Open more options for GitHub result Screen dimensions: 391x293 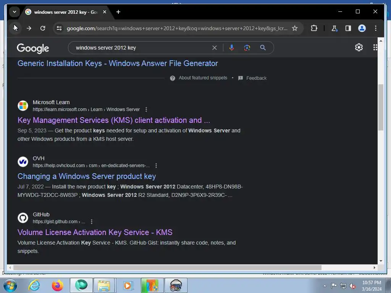pyautogui.click(x=92, y=222)
